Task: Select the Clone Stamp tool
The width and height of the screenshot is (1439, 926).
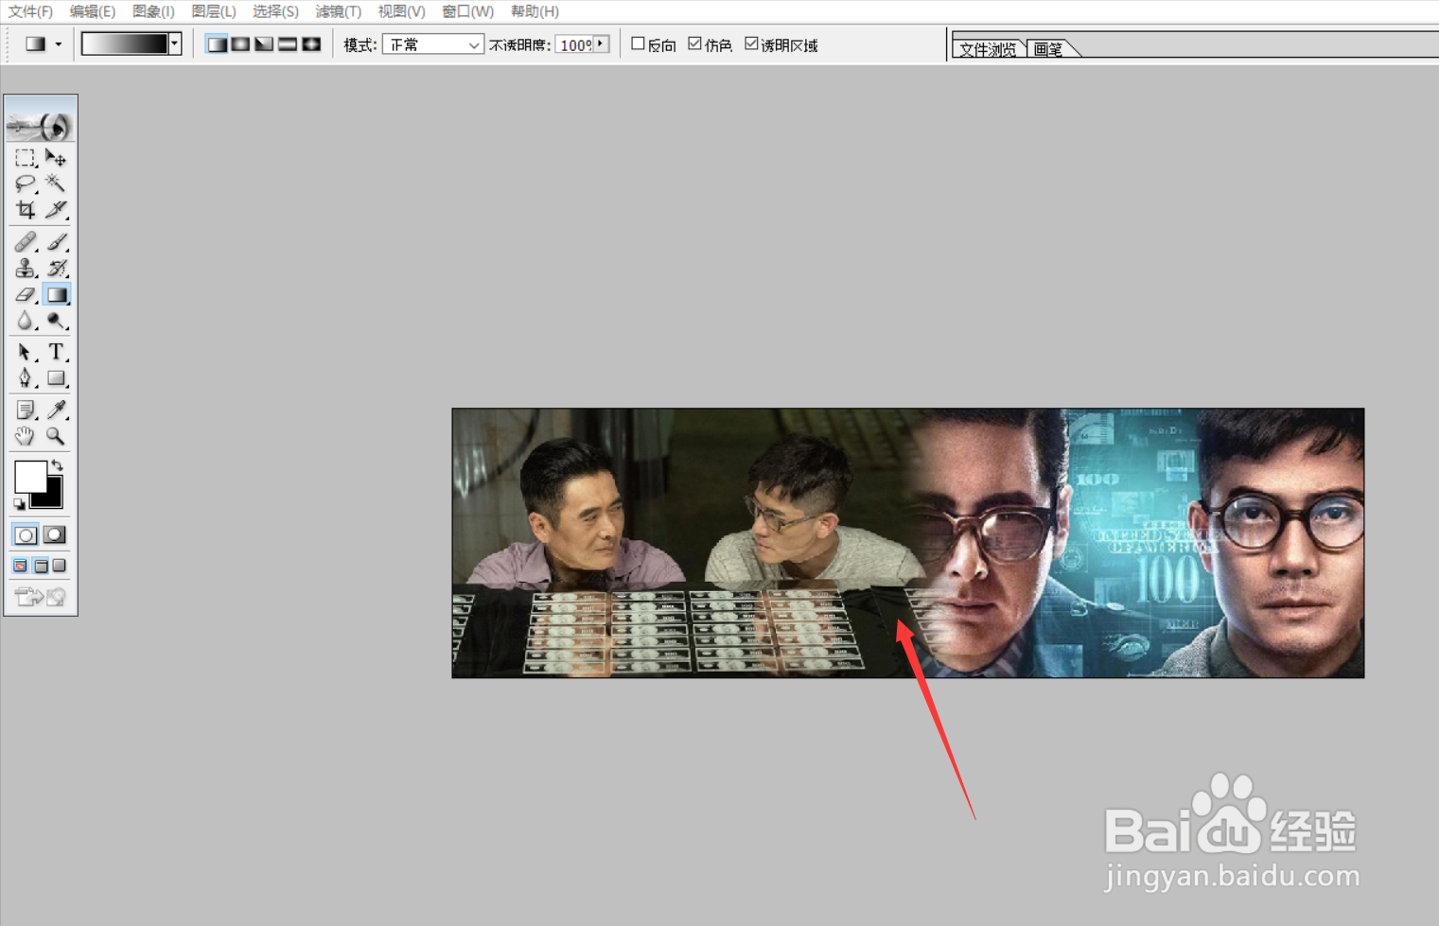Action: pos(26,269)
